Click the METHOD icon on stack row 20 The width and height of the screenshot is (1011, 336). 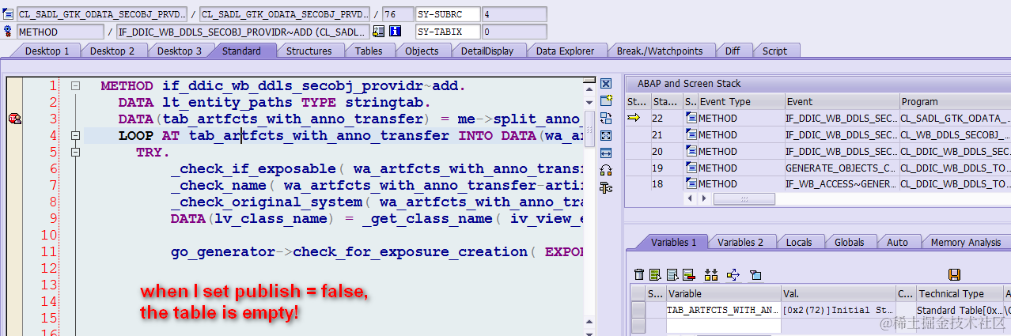(x=691, y=151)
